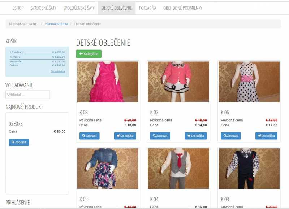The width and height of the screenshot is (289, 209).
Task: Open Obchodné podmienky page
Action: 182,8
